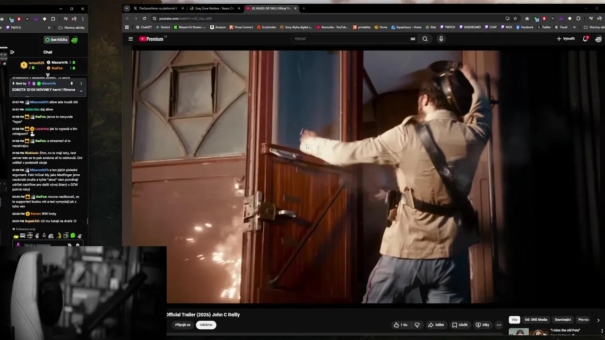This screenshot has width=605, height=340.
Task: Open extensions puzzle icon in chat window
Action: click(x=53, y=19)
